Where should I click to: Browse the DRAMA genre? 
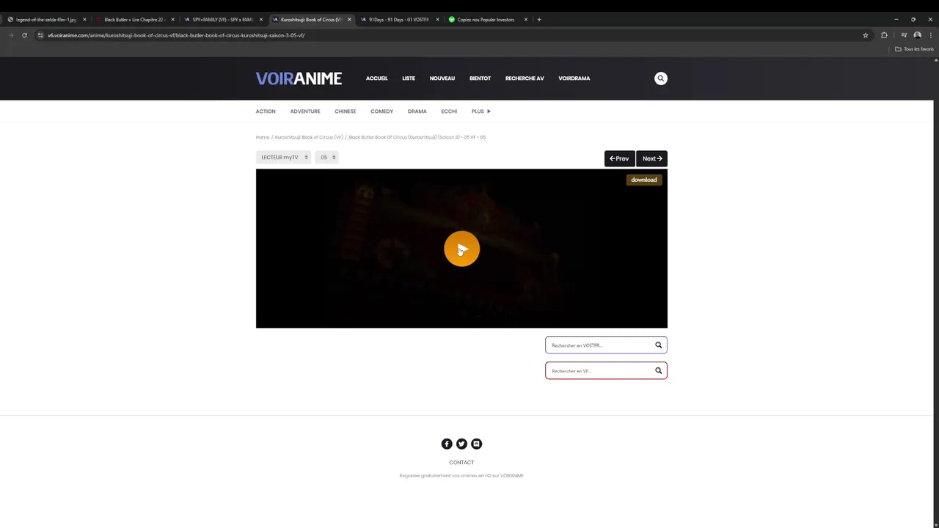pos(417,111)
